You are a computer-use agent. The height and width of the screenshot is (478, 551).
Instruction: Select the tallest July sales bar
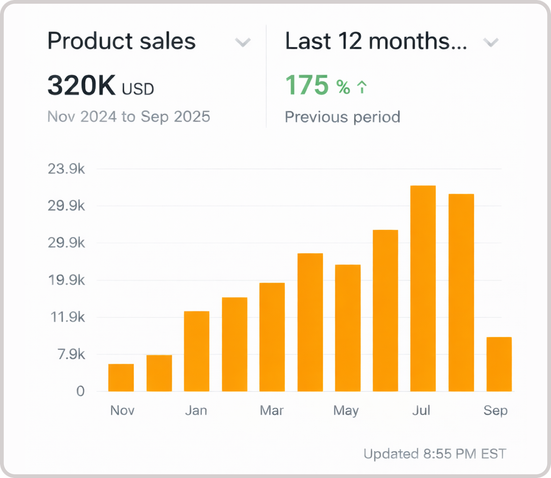pos(423,288)
